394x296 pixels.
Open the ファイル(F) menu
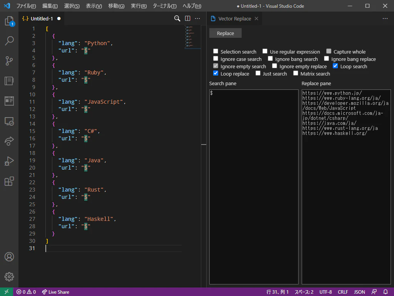[x=26, y=6]
